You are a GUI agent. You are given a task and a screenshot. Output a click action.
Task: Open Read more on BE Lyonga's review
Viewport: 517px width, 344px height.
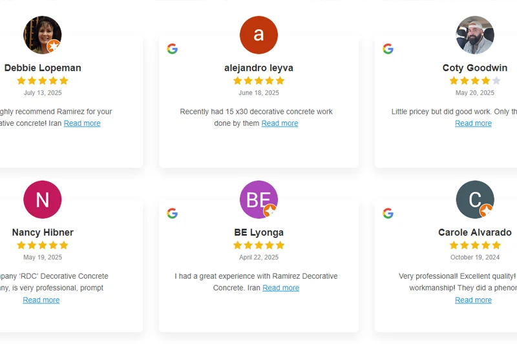[x=280, y=288]
